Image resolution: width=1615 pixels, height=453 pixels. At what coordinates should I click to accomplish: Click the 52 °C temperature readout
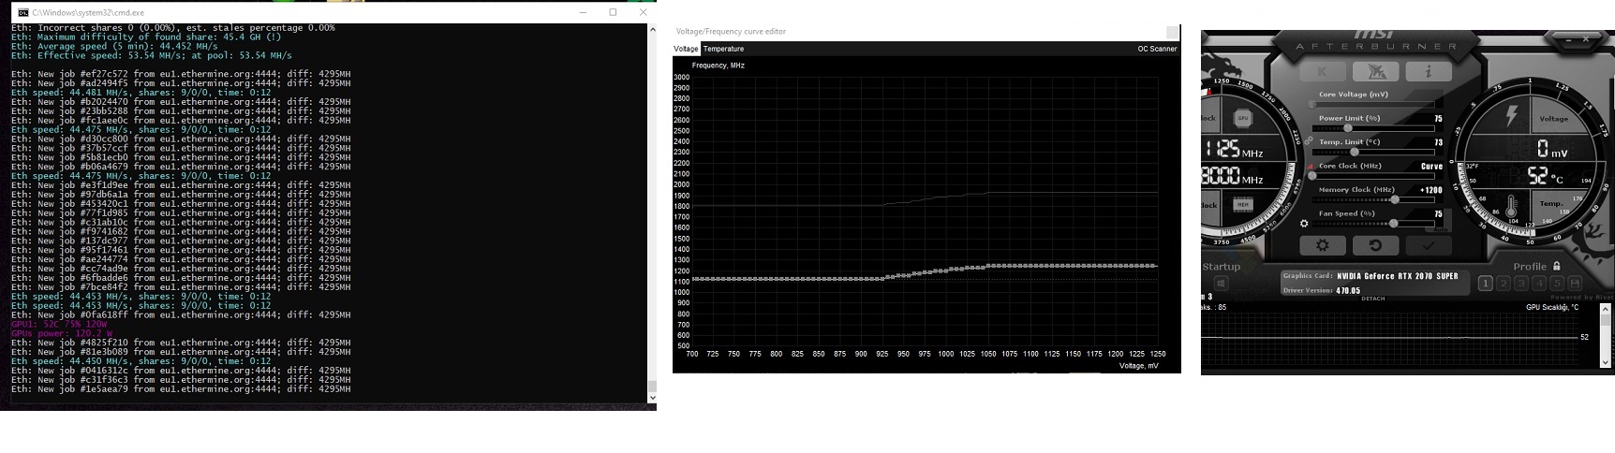coord(1546,176)
